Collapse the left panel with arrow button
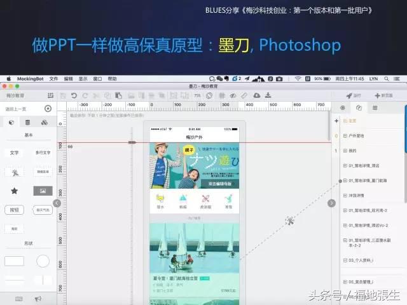 (x=57, y=203)
